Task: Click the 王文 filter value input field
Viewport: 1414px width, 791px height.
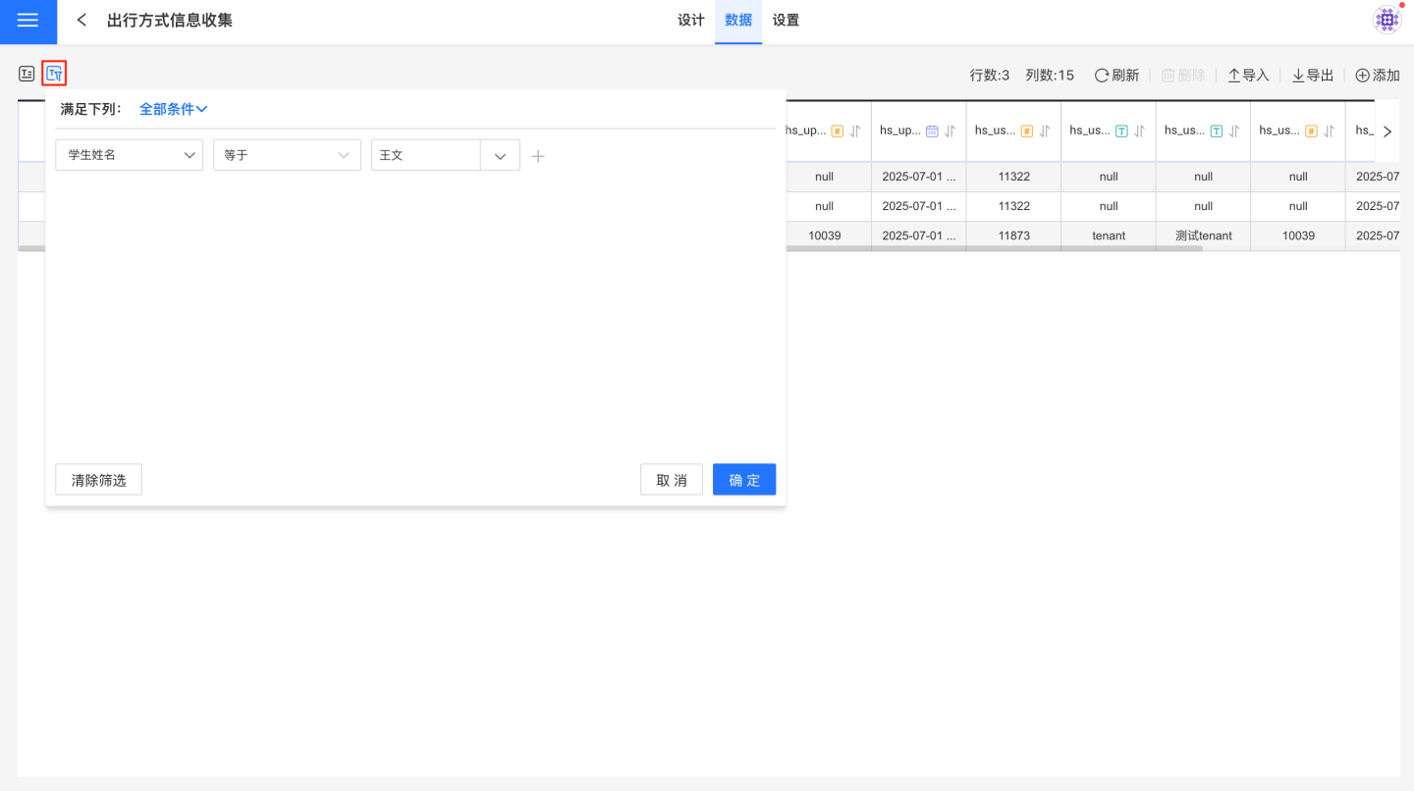Action: pyautogui.click(x=424, y=155)
